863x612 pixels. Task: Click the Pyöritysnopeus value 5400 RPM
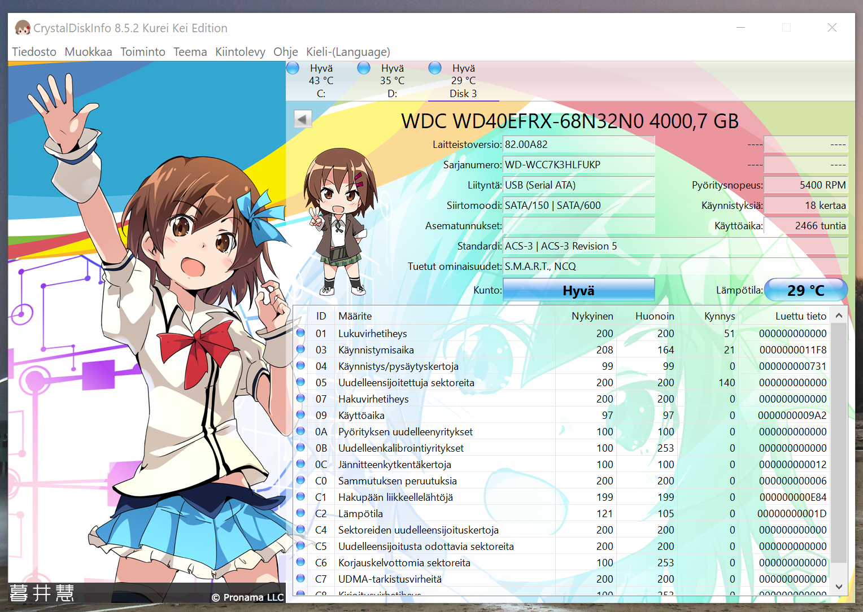coord(806,185)
